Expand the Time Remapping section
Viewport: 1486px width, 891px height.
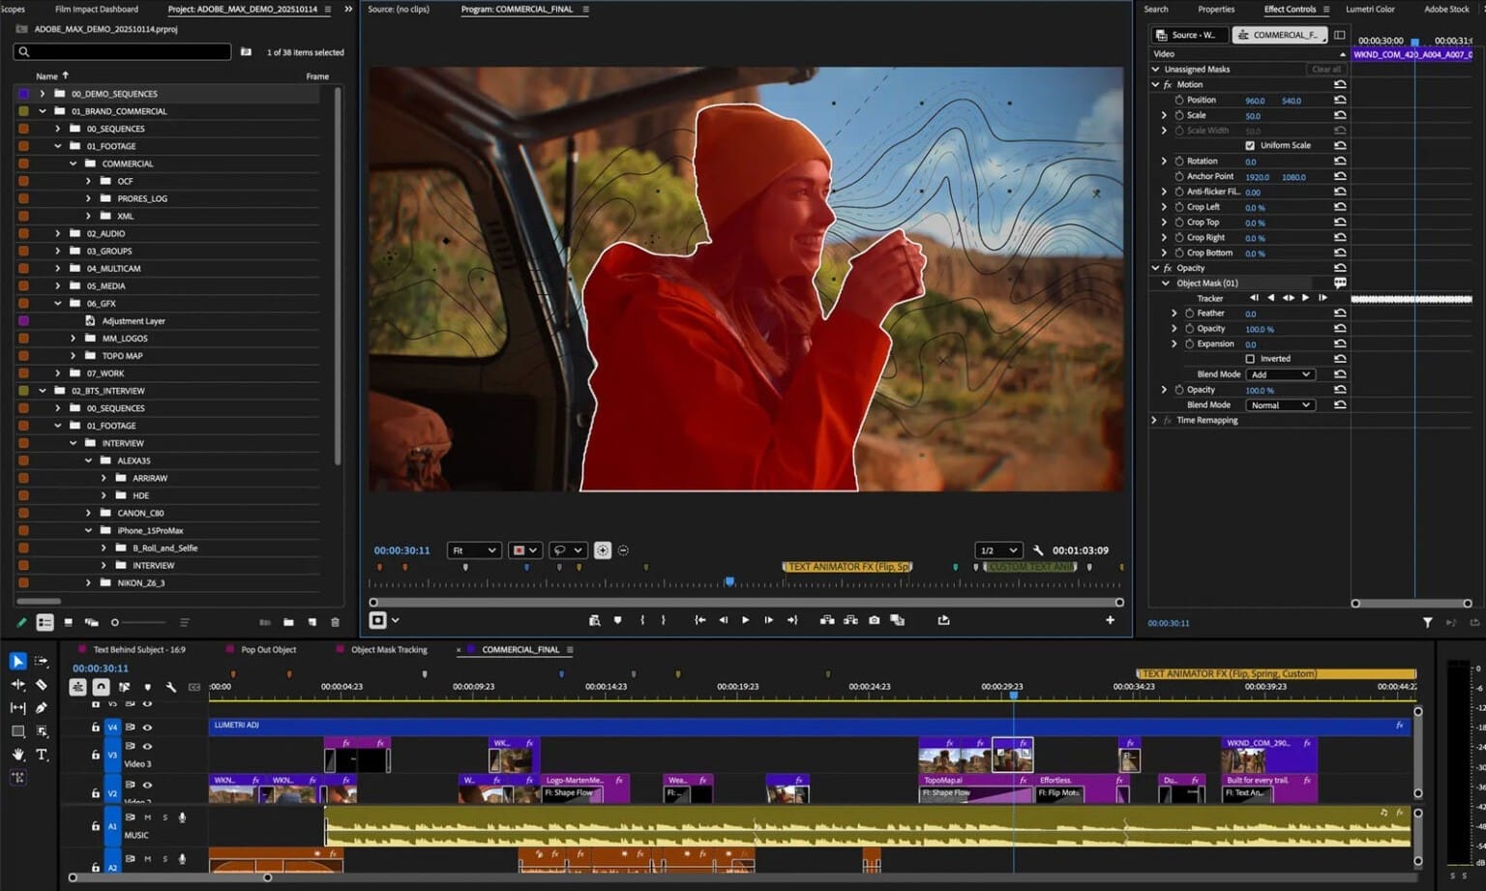tap(1154, 421)
